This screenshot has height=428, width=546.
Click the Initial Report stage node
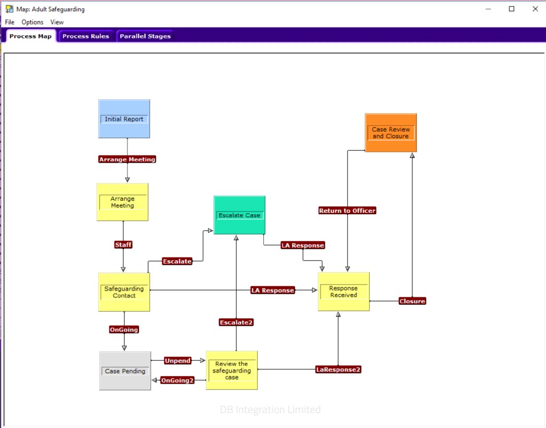124,119
